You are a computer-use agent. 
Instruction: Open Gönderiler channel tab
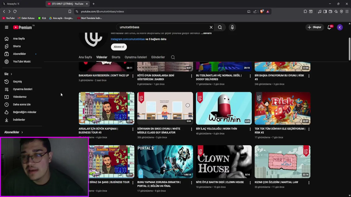pyautogui.click(x=158, y=57)
